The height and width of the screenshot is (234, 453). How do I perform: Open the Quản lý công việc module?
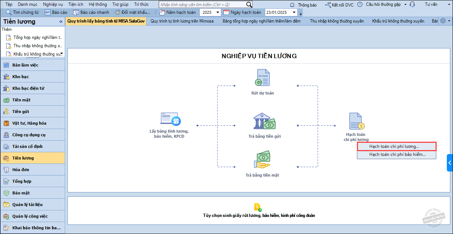(x=32, y=216)
